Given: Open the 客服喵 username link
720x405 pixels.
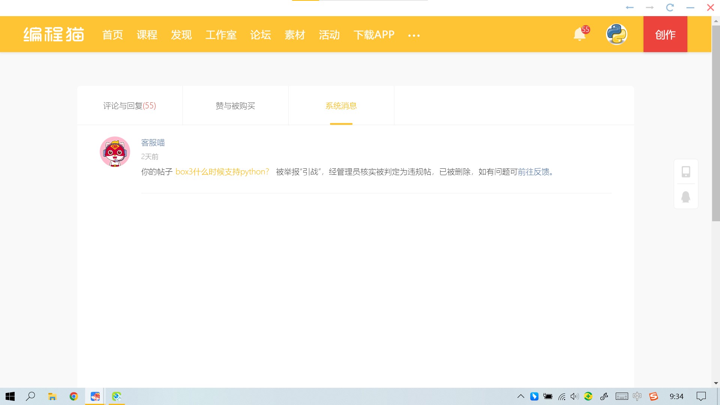Looking at the screenshot, I should 153,142.
